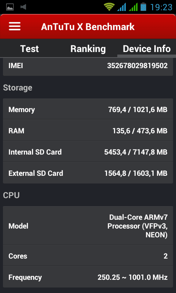Viewport: 176px width, 293px height.
Task: Select the Device Info tab
Action: pyautogui.click(x=147, y=49)
